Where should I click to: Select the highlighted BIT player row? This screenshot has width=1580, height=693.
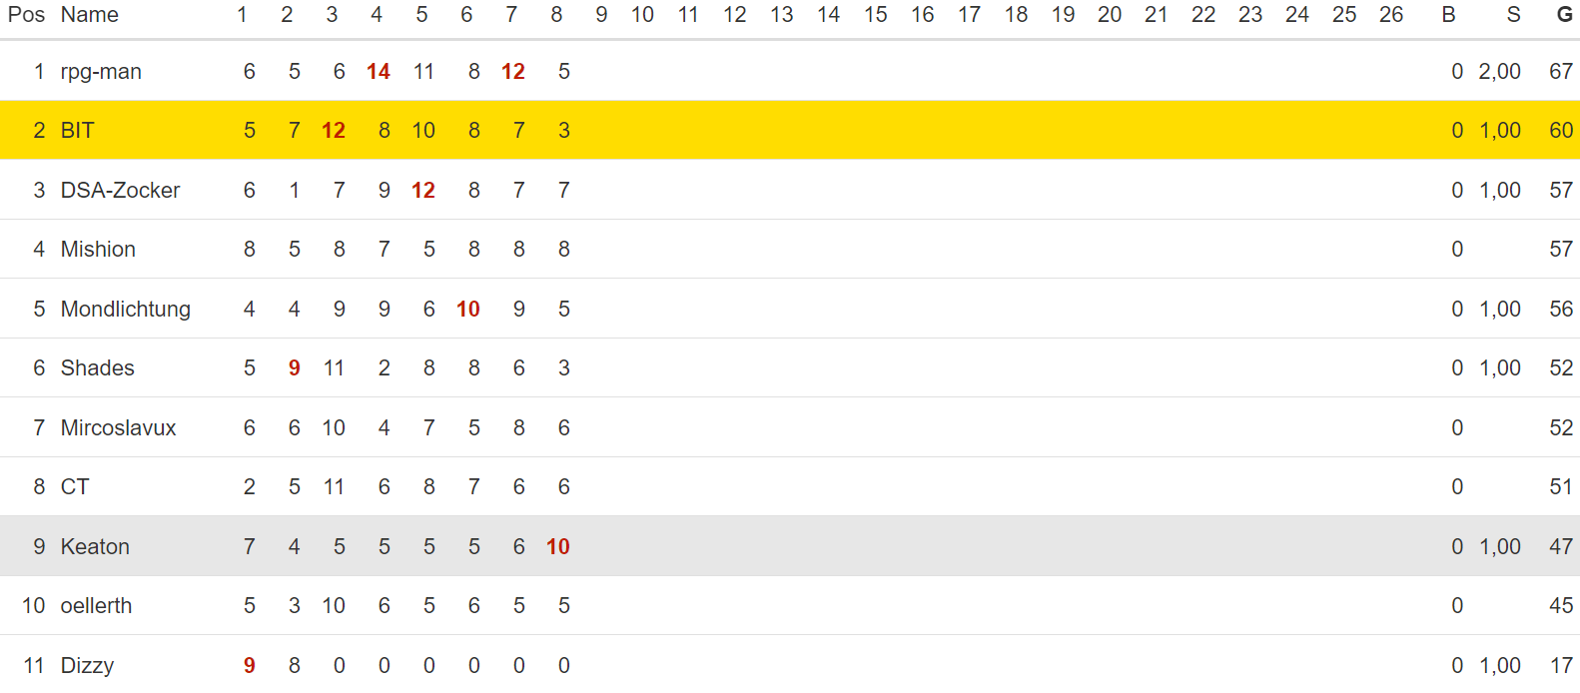pos(790,130)
